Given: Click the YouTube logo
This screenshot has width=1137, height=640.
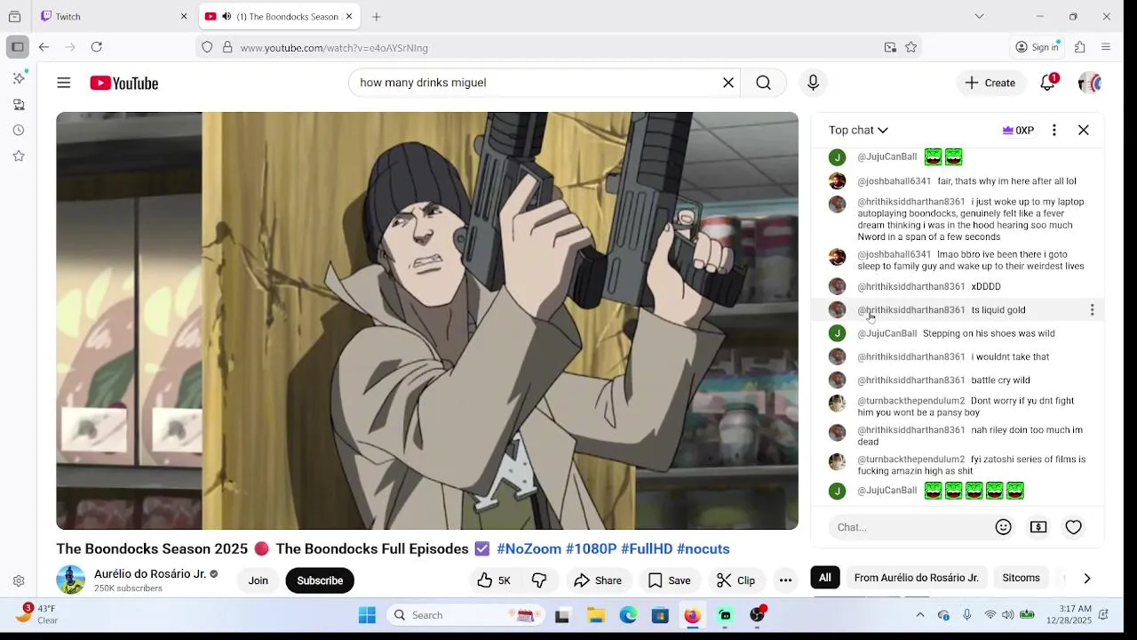Looking at the screenshot, I should click(x=123, y=83).
